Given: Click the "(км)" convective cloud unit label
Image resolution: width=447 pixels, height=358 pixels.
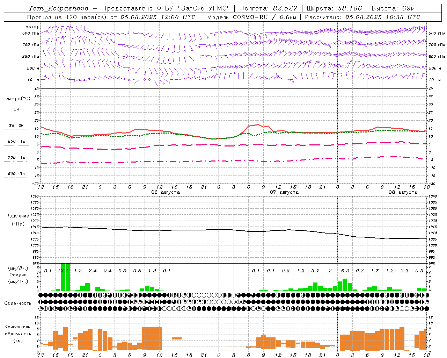Looking at the screenshot, I should (18, 341).
